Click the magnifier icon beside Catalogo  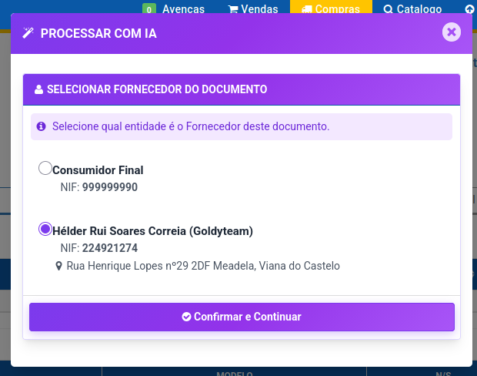pyautogui.click(x=389, y=9)
